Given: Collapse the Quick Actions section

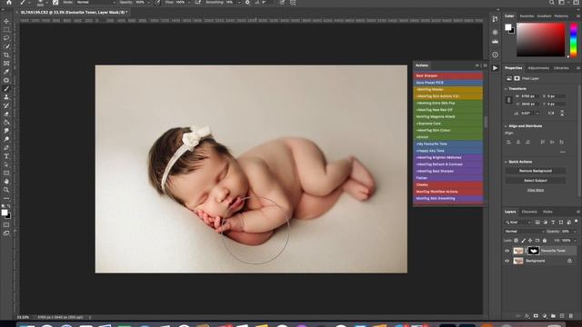Looking at the screenshot, I should (506, 162).
